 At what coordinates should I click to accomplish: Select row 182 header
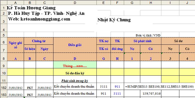coord(4,87)
